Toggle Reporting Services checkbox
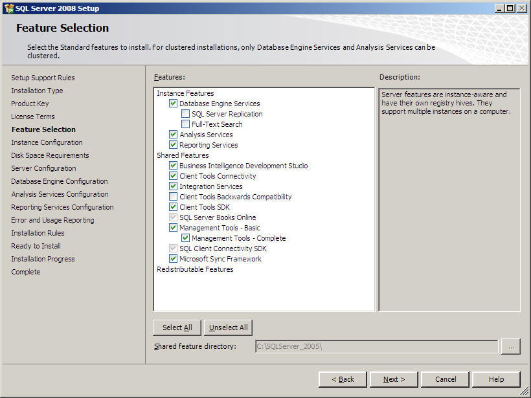 tap(173, 145)
